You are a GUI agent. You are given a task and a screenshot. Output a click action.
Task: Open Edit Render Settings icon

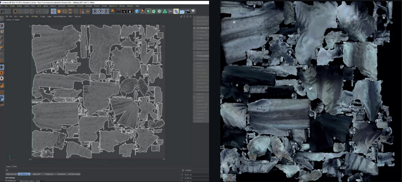click(130, 11)
